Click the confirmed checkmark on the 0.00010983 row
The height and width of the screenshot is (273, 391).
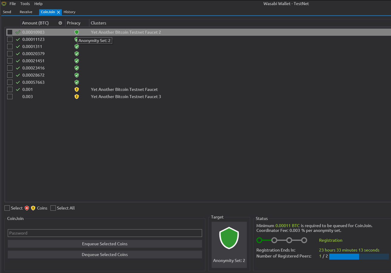(x=18, y=32)
